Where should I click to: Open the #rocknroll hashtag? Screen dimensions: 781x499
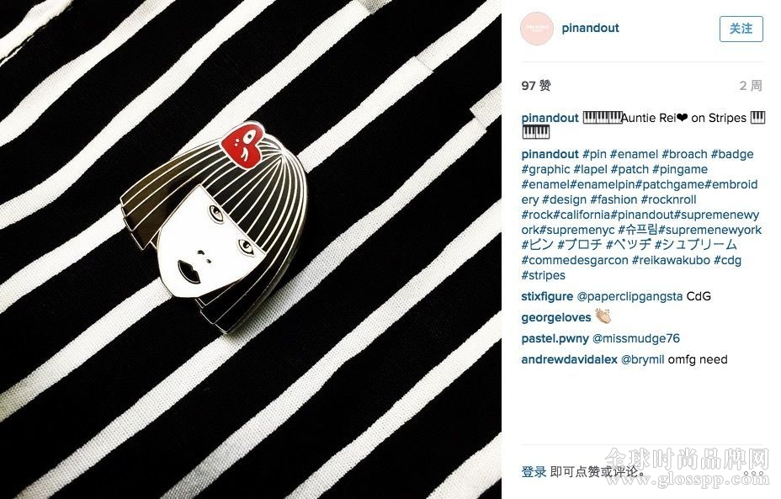coord(668,199)
